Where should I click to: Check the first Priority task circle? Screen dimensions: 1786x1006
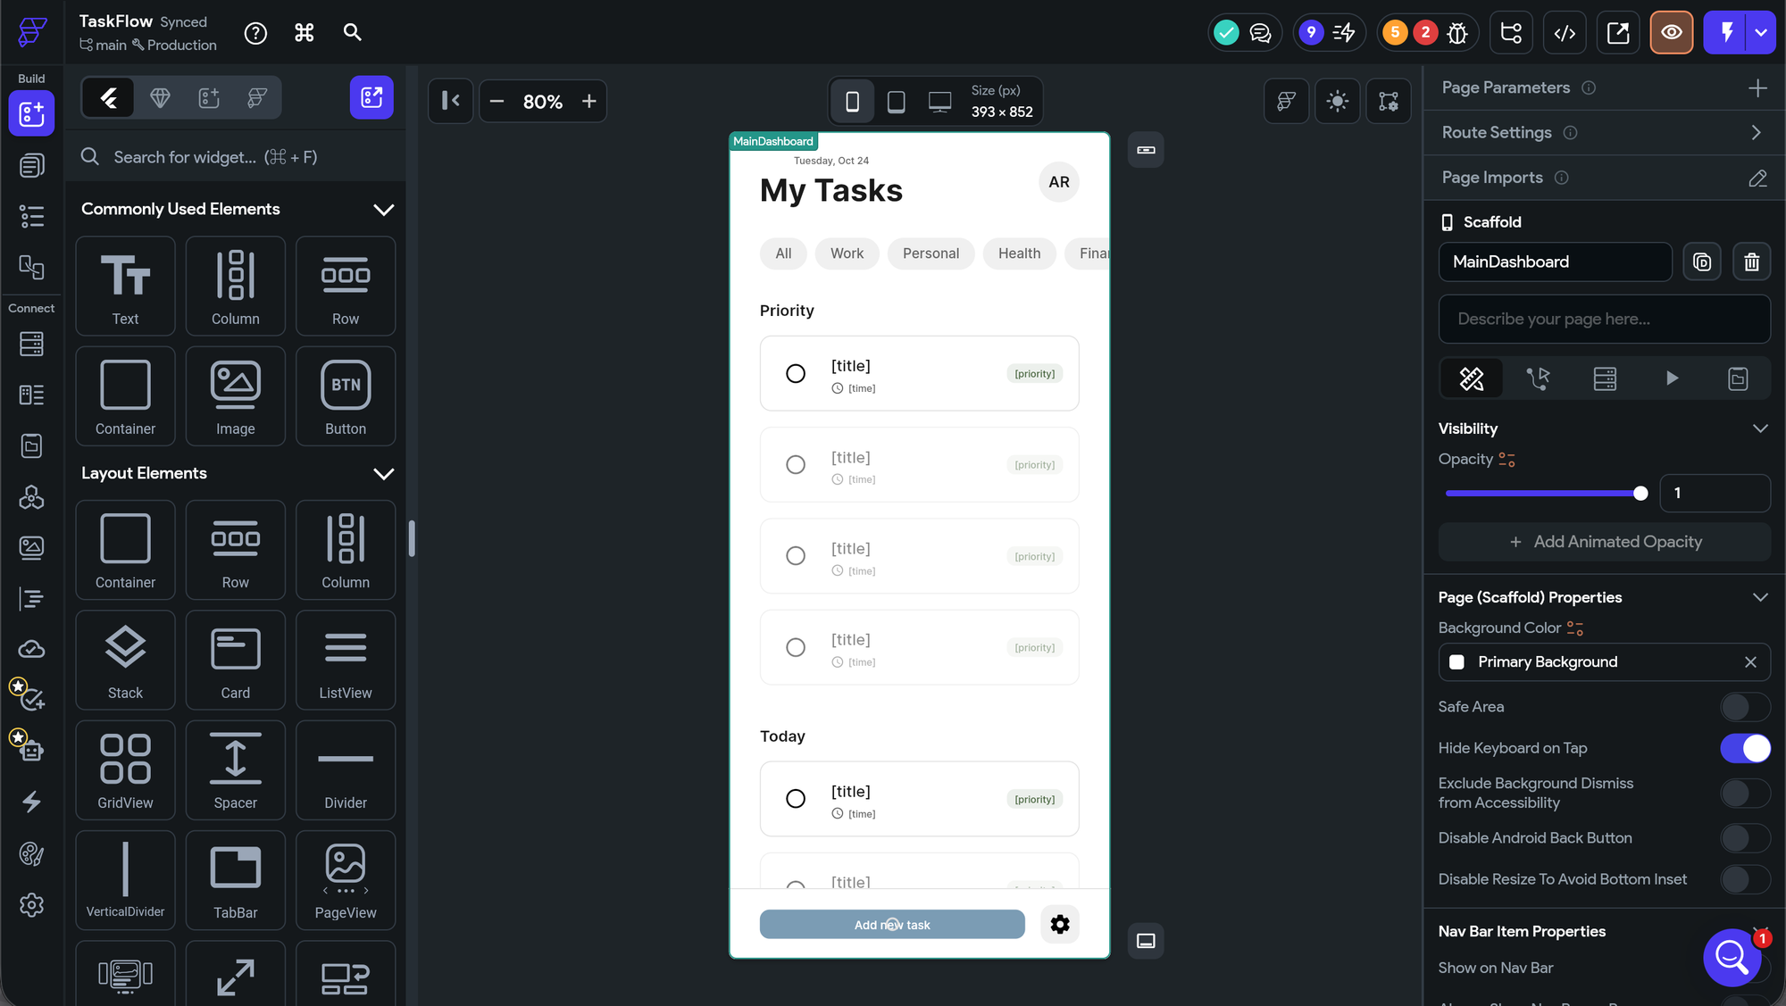click(795, 373)
